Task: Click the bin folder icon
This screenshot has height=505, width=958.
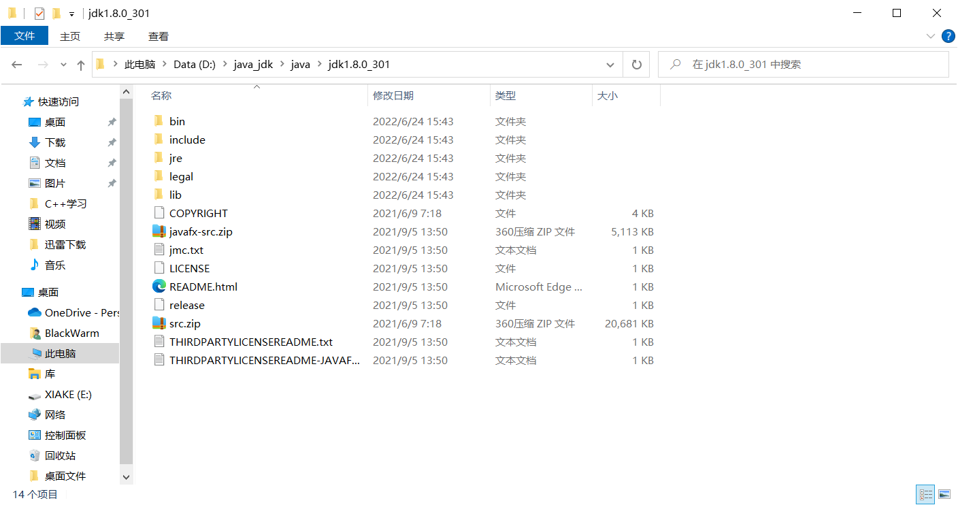Action: pos(159,121)
